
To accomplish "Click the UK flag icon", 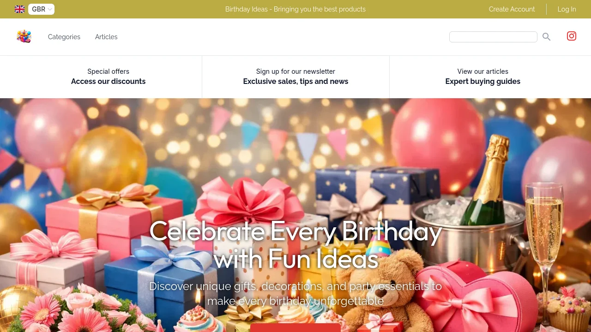I will 20,9.
